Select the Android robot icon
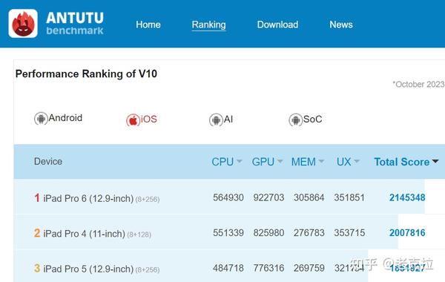The width and height of the screenshot is (445, 282). point(41,119)
